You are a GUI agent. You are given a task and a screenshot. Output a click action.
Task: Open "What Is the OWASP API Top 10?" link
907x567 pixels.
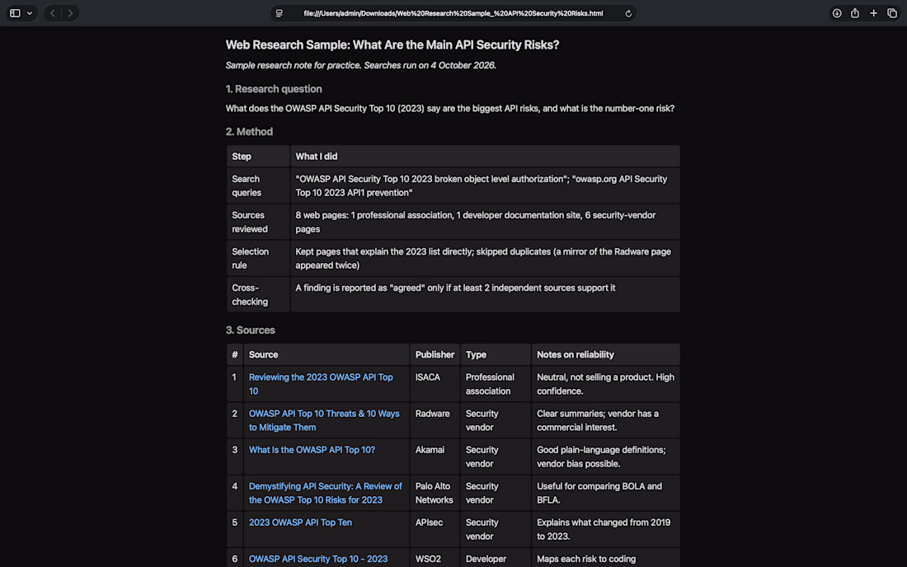312,450
